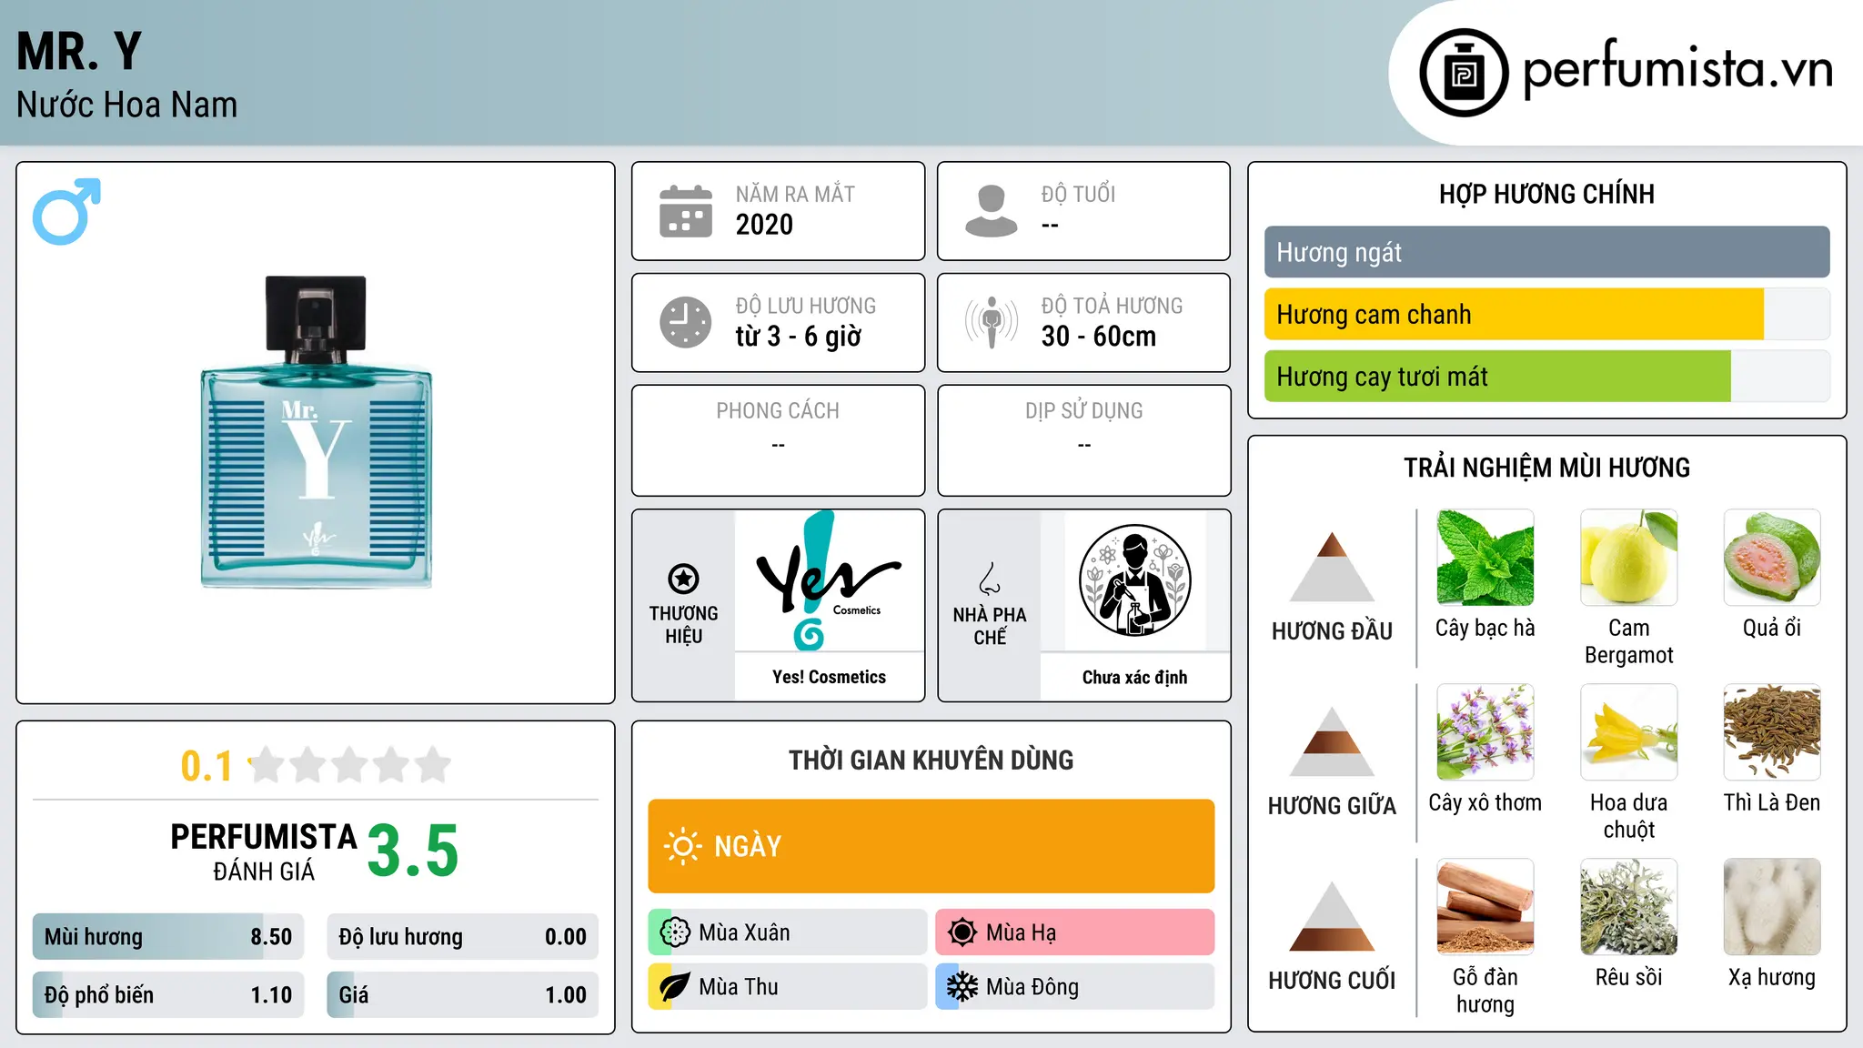
Task: Click the sun icon beside Mùa Hạ
Action: tap(962, 932)
